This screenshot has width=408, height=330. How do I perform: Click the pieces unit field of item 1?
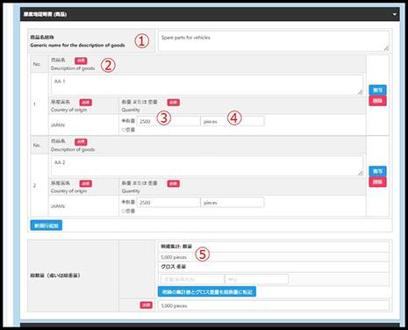pyautogui.click(x=233, y=121)
